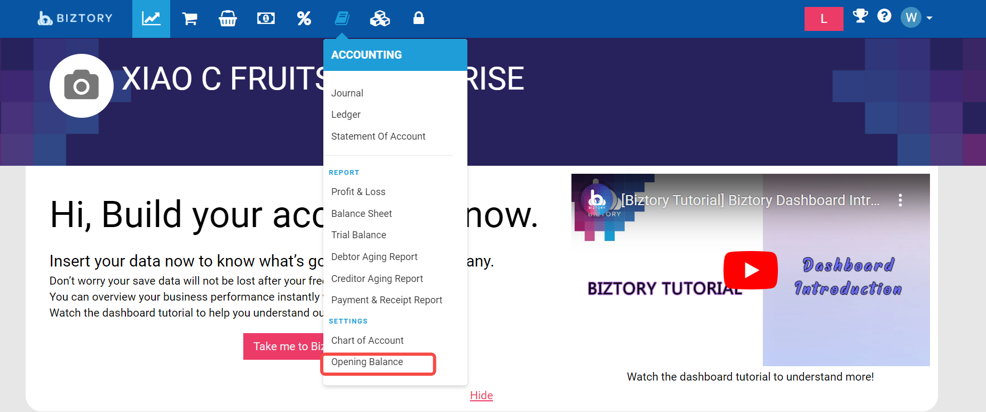Select Journal from the Accounting menu
Screen dimensions: 986x412
347,93
